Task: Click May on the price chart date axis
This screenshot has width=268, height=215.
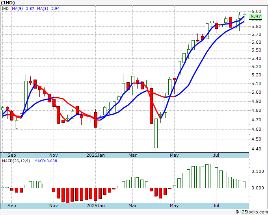Action: pyautogui.click(x=174, y=155)
